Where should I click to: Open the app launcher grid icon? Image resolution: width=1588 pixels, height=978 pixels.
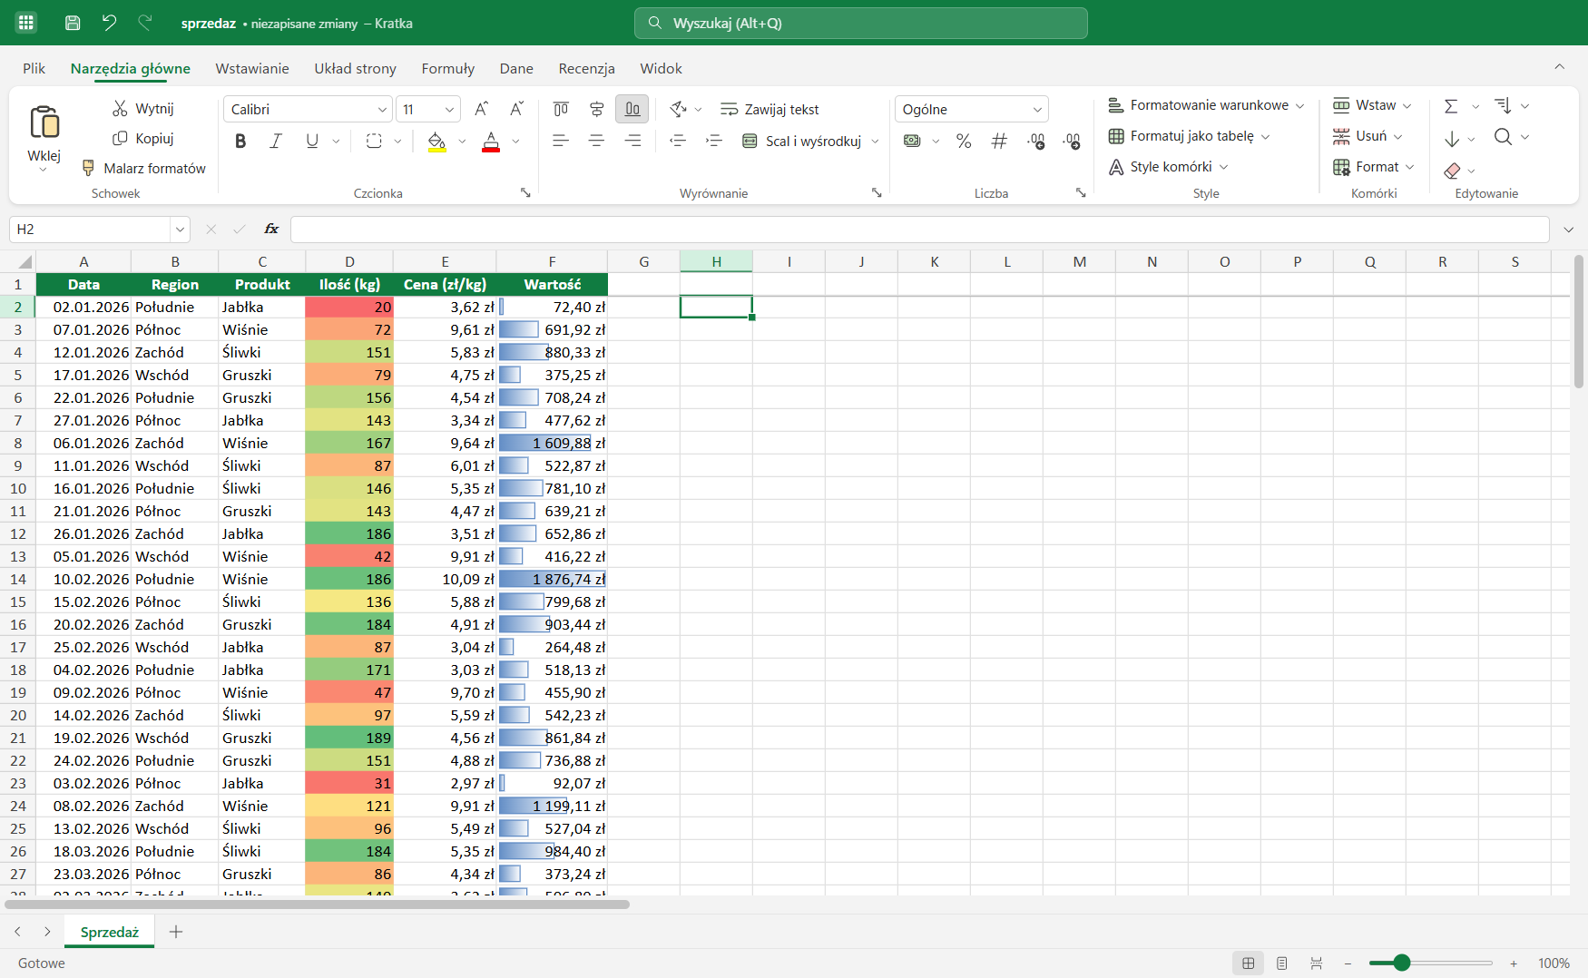26,23
